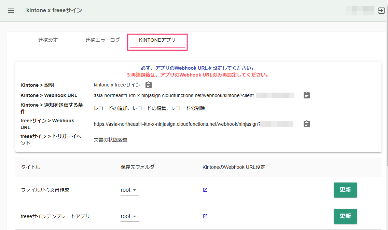This screenshot has width=388, height=230.
Task: Click the red ※再連携後 warning text
Action: pos(198,75)
